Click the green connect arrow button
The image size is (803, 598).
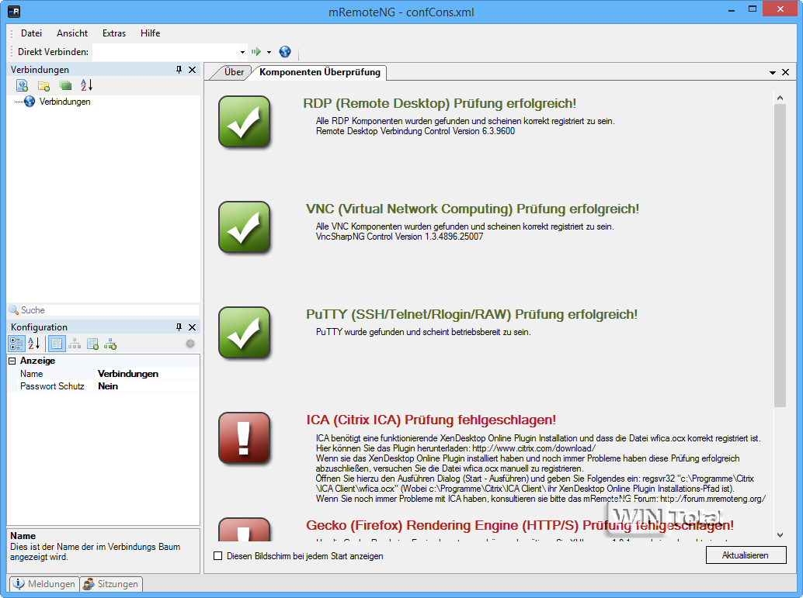click(x=256, y=52)
